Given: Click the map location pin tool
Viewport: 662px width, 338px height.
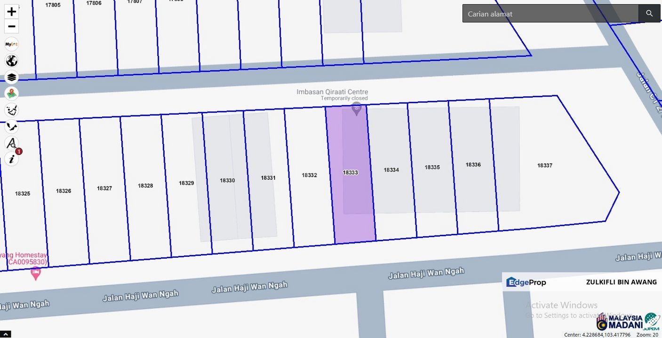Looking at the screenshot, I should (12, 93).
